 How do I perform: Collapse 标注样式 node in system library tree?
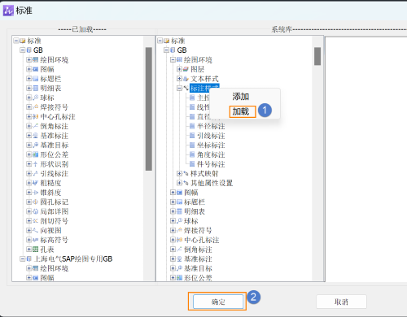[x=179, y=88]
